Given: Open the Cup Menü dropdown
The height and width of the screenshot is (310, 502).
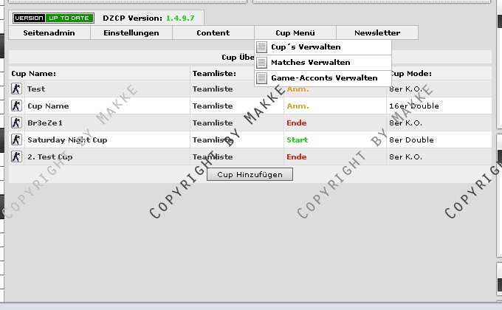Looking at the screenshot, I should pos(295,32).
